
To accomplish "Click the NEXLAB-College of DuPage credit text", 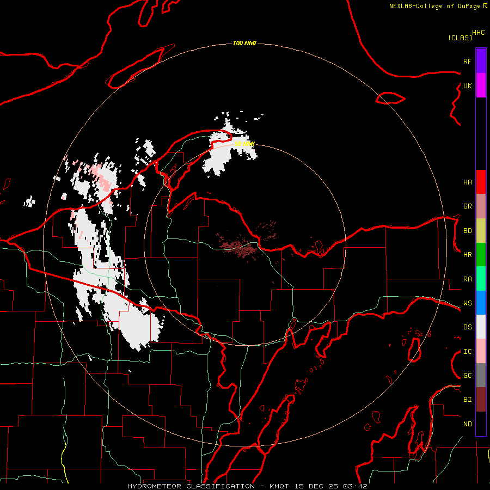I will pos(434,6).
